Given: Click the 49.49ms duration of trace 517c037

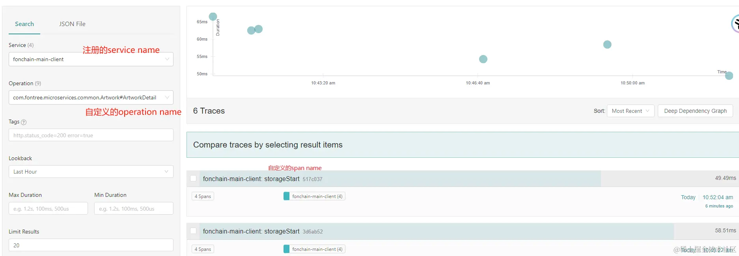Looking at the screenshot, I should [x=725, y=178].
